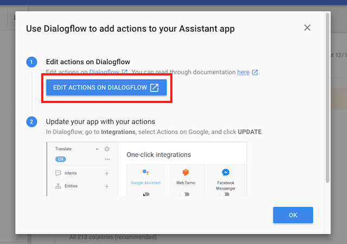Click plus icon next to Entities

click(107, 187)
